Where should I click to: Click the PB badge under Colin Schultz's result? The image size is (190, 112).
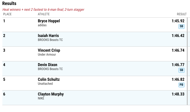[181, 85]
